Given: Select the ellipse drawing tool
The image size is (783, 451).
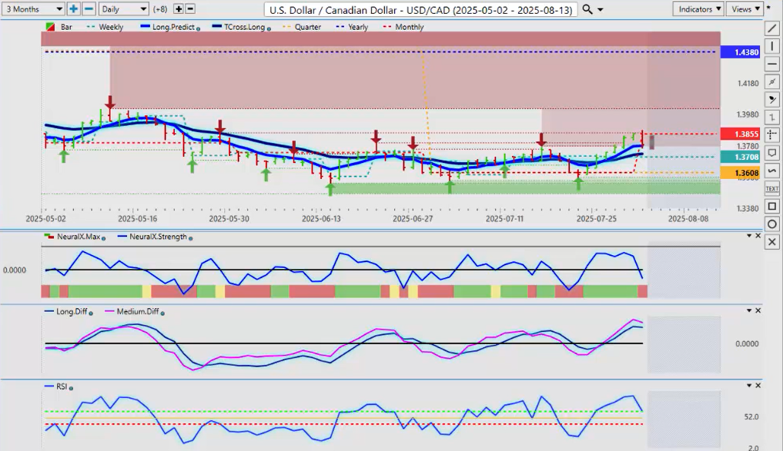Looking at the screenshot, I should [x=773, y=224].
